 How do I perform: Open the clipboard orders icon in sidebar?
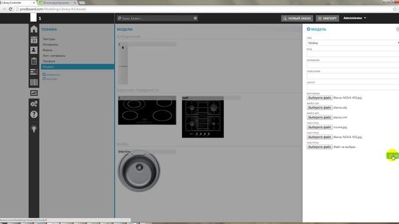tap(34, 61)
